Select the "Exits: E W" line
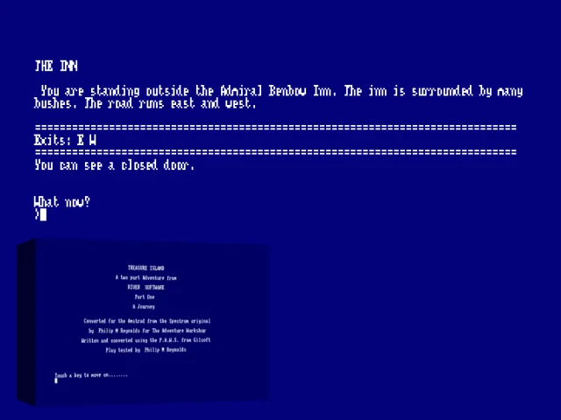The height and width of the screenshot is (420, 561). pos(65,140)
